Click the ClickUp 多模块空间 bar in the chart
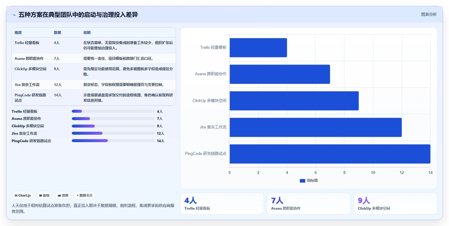Screen dimensions: 449x226 click(294, 101)
